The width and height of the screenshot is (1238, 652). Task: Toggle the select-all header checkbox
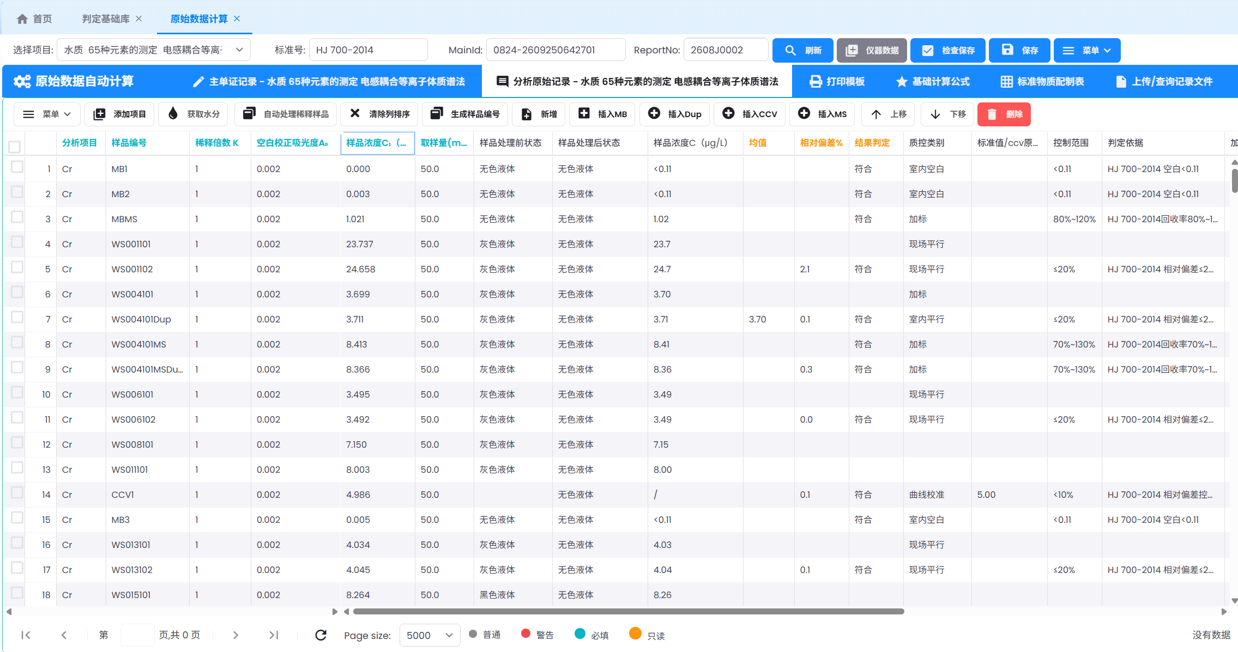tap(15, 147)
